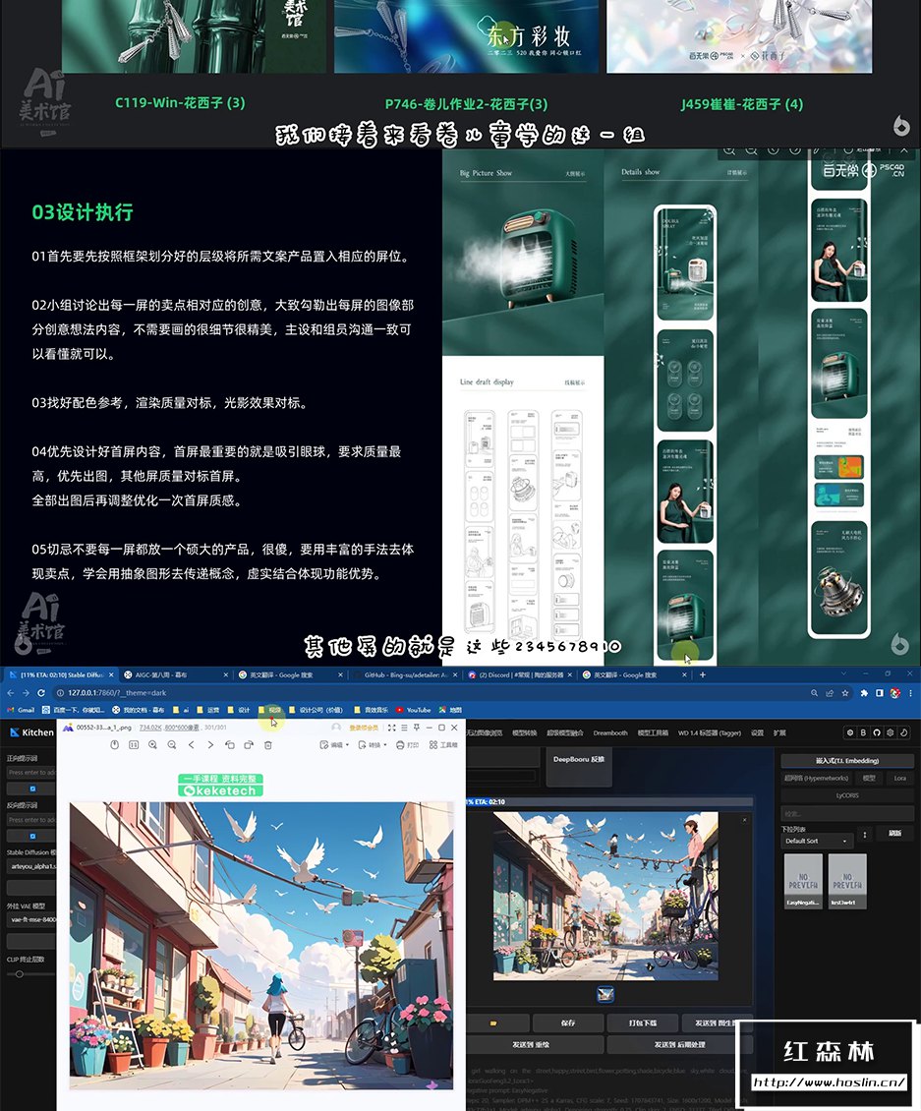Switch to the GitHub Bing-su/adetailer tab
This screenshot has height=1111, width=921.
[x=404, y=675]
